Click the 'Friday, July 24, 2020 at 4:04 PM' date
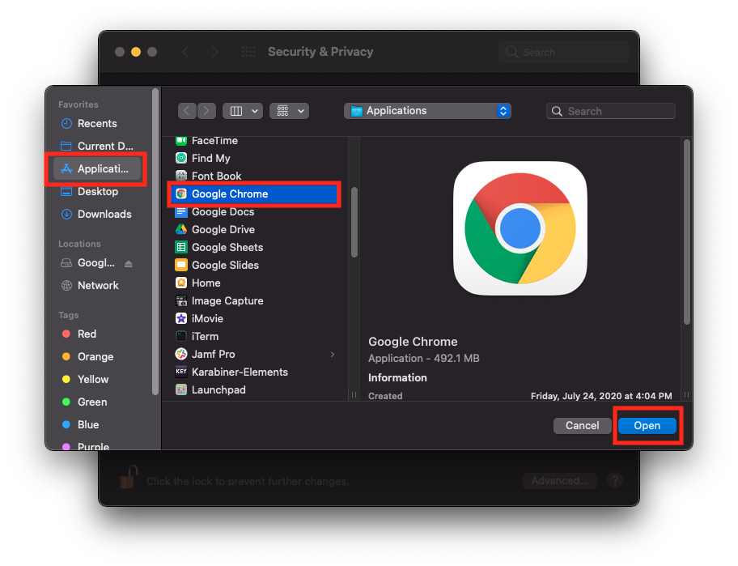Viewport: 738px width, 566px height. 601,396
